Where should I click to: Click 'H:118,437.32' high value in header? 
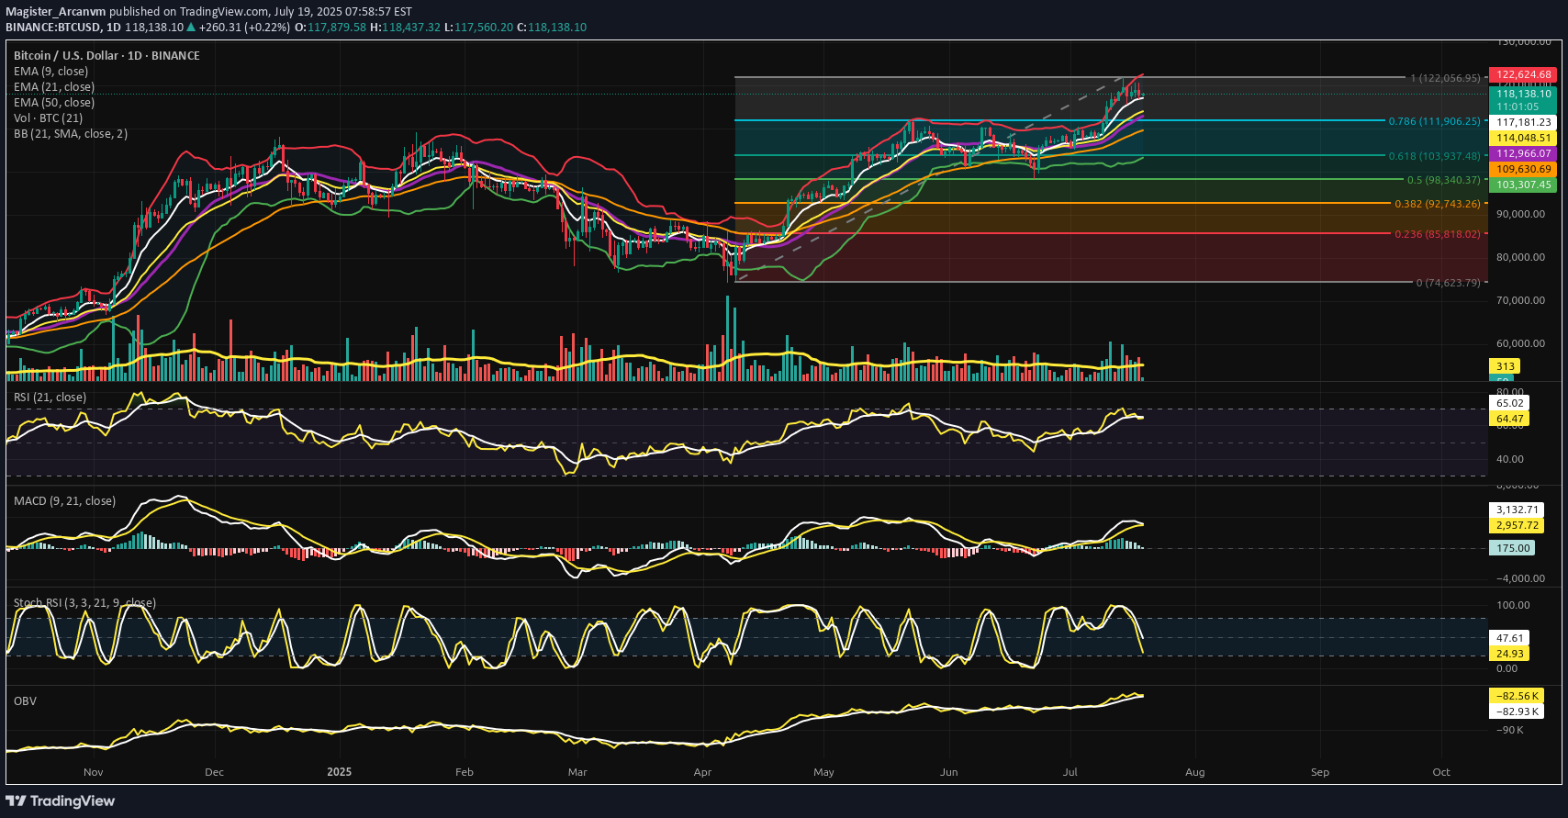(x=406, y=28)
